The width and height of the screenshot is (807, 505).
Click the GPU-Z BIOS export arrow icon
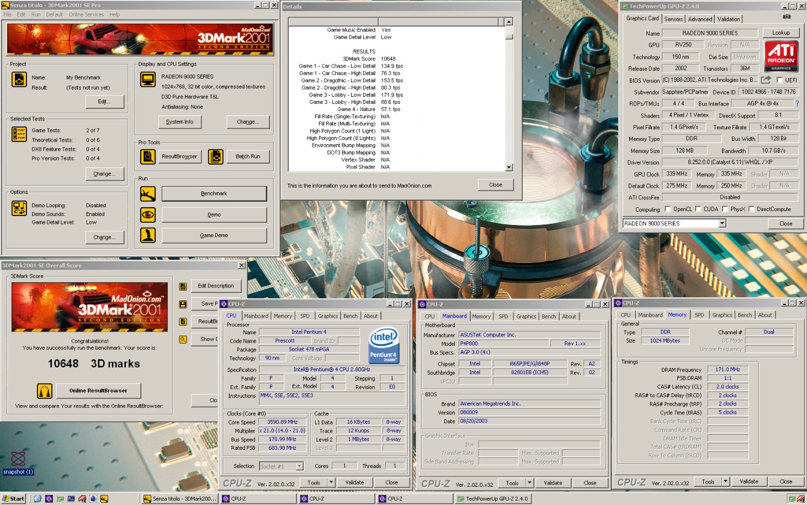(x=766, y=80)
